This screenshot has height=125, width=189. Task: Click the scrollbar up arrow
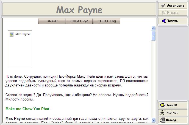click(154, 29)
